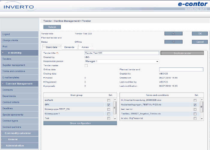
Task: Click the OK button
Action: click(200, 34)
